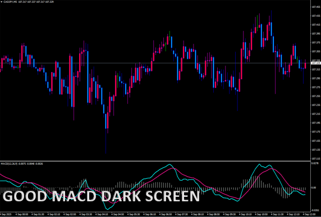Image resolution: width=321 pixels, height=217 pixels.
Task: Click the 4 Sep 03:30 time label
Action: tap(85, 214)
